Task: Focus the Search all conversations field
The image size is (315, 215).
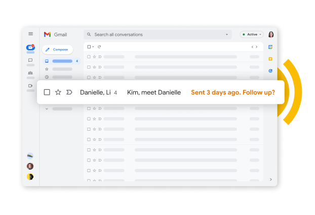Action: coord(158,34)
